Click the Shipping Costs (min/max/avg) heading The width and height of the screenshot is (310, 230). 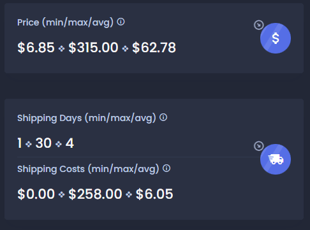pos(88,169)
